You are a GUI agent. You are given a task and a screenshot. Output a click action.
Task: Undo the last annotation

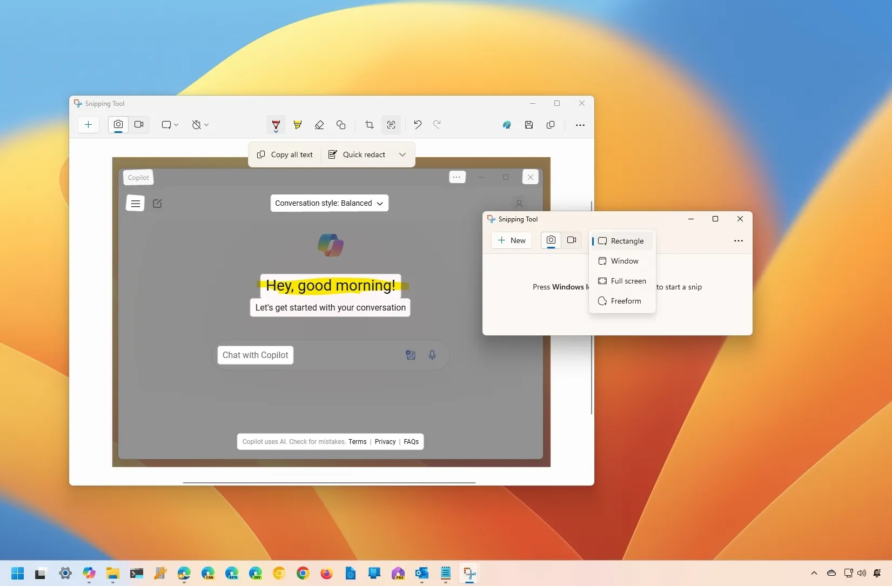[x=417, y=125]
